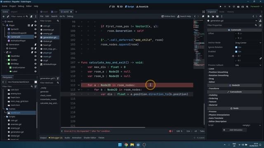Viewport: 264px width, 148px height.
Task: Run the current scene
Action: (238, 7)
